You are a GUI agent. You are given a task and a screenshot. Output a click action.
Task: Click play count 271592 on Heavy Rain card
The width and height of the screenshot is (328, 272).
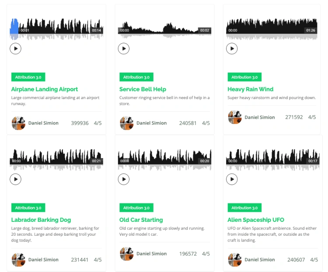pyautogui.click(x=294, y=117)
